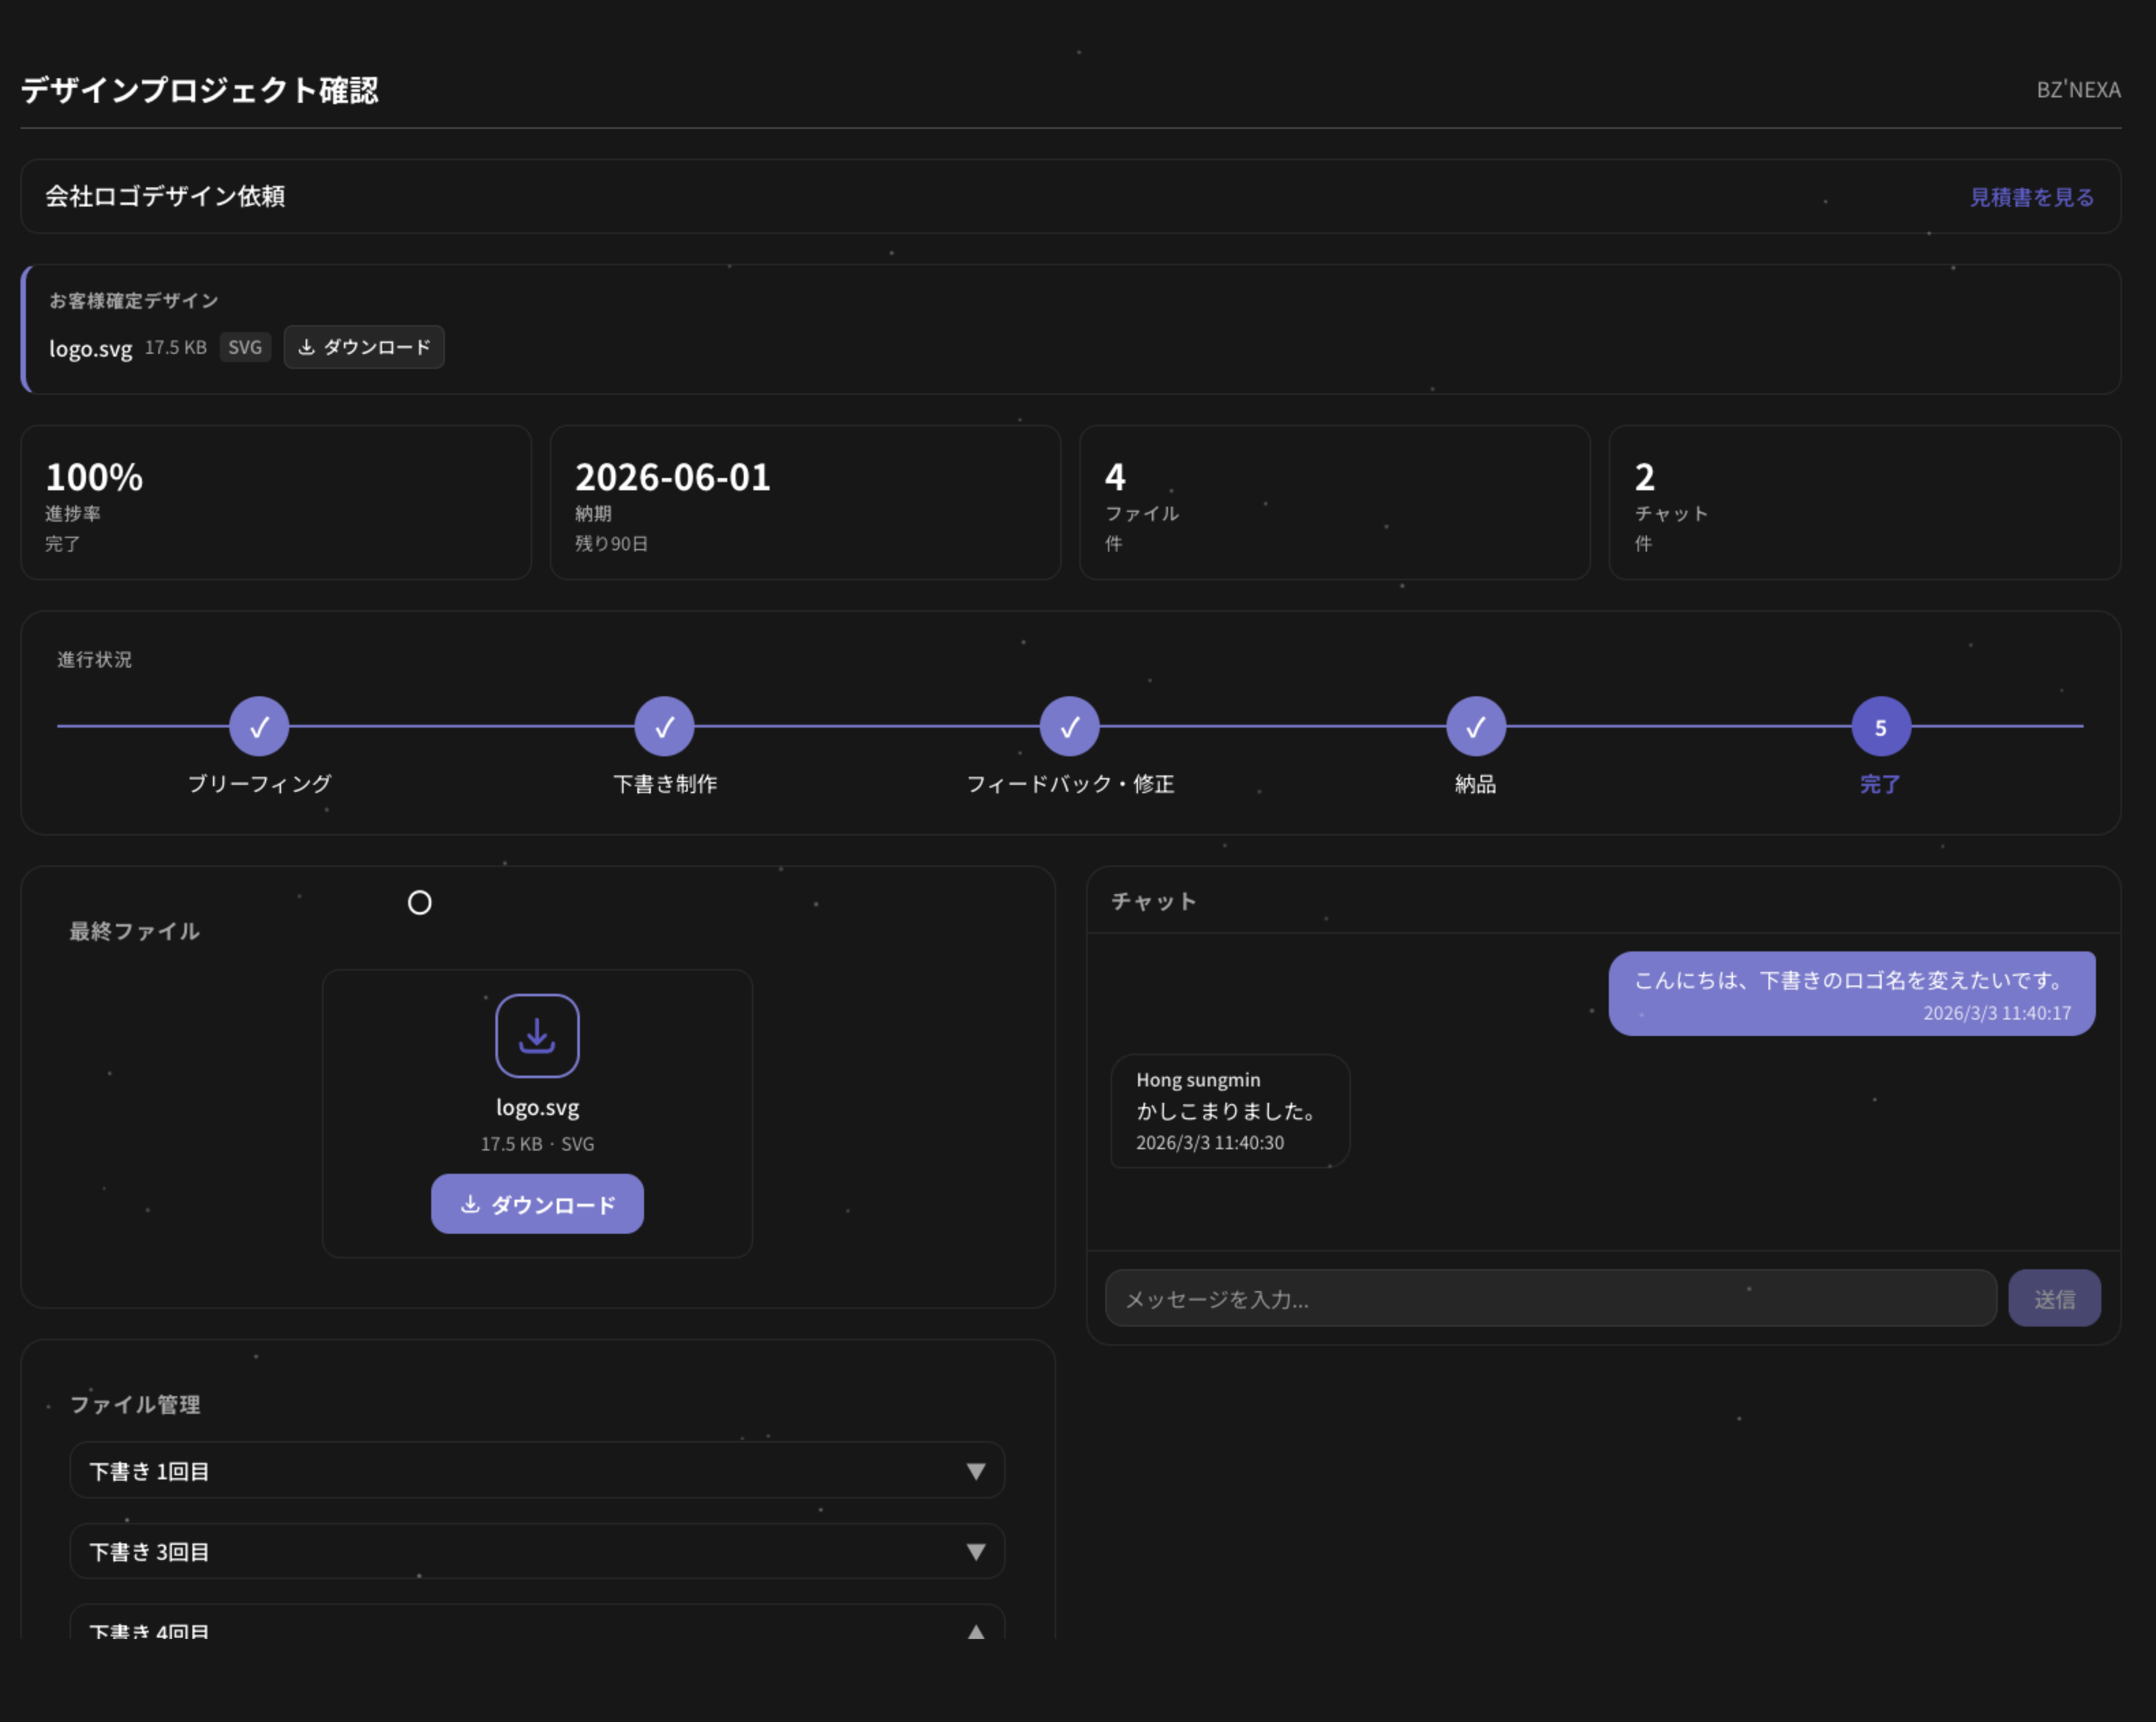The width and height of the screenshot is (2156, 1722).
Task: Click the logo.svg filename in final files
Action: point(537,1108)
